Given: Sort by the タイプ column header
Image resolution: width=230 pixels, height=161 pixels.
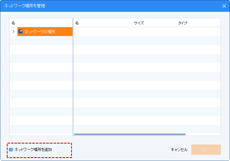Looking at the screenshot, I should 198,23.
